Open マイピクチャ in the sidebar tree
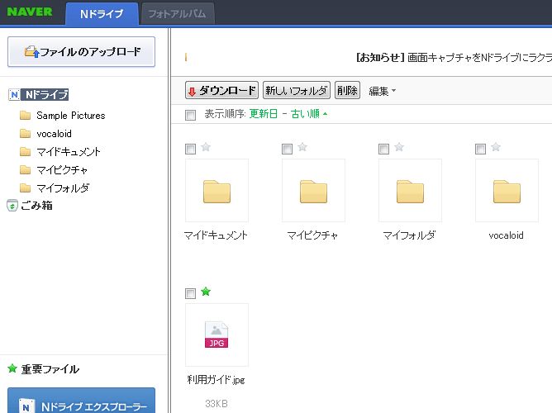 (x=62, y=170)
